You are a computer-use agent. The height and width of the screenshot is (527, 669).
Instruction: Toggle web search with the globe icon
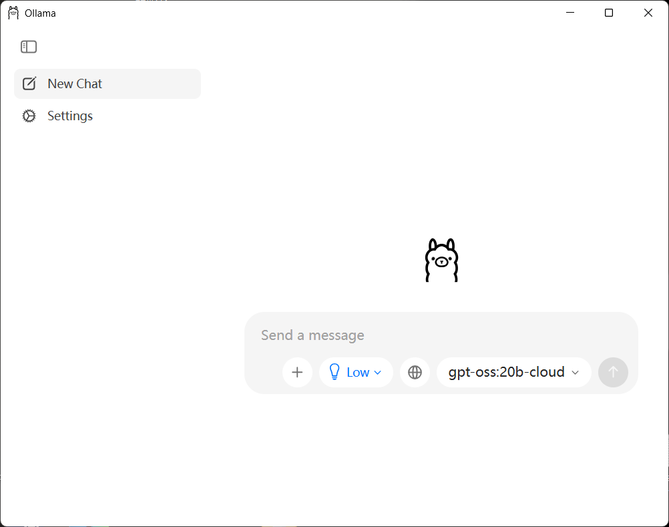pos(415,373)
